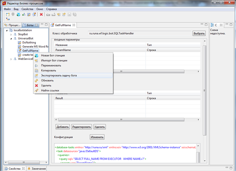The image size is (236, 171).
Task: Select the Result row in output parameters
Action: coord(127,98)
